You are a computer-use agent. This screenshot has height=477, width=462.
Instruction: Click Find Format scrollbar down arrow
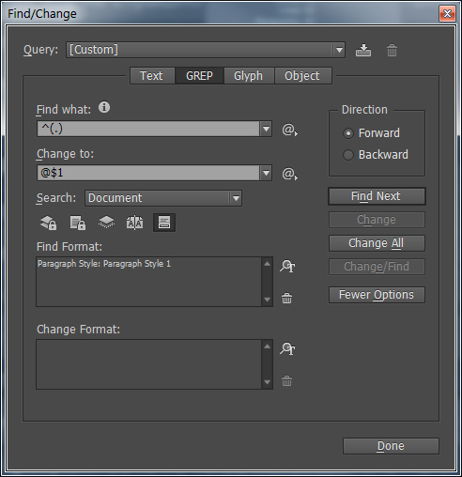267,300
